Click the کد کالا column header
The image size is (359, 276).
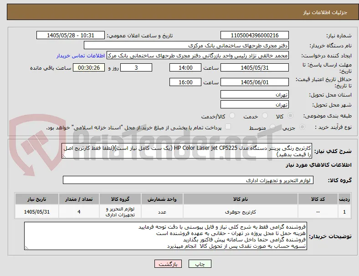point(318,199)
